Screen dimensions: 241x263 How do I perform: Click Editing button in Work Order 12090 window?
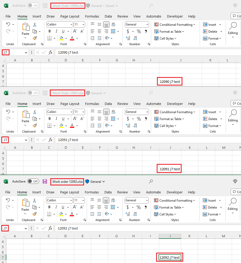tap(233, 30)
